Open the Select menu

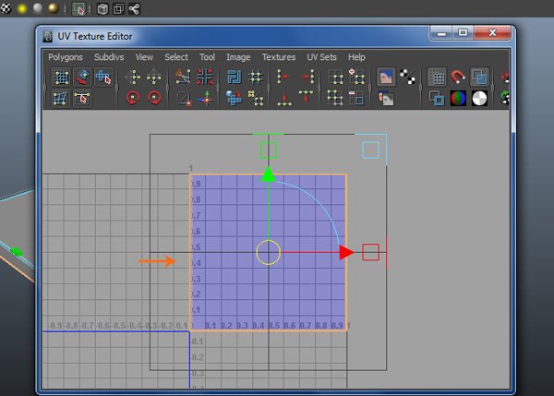pos(176,57)
